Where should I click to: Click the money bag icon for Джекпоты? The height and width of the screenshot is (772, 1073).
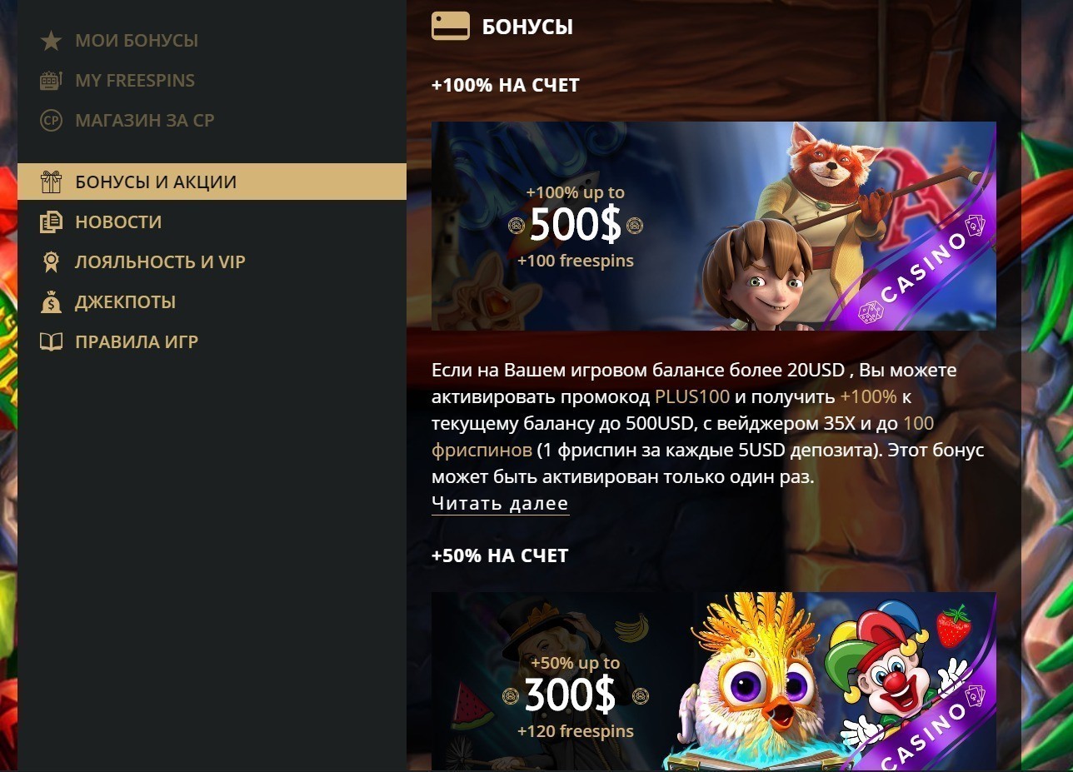pos(51,301)
